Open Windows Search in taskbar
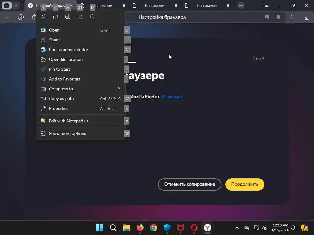314x235 pixels. [113, 228]
